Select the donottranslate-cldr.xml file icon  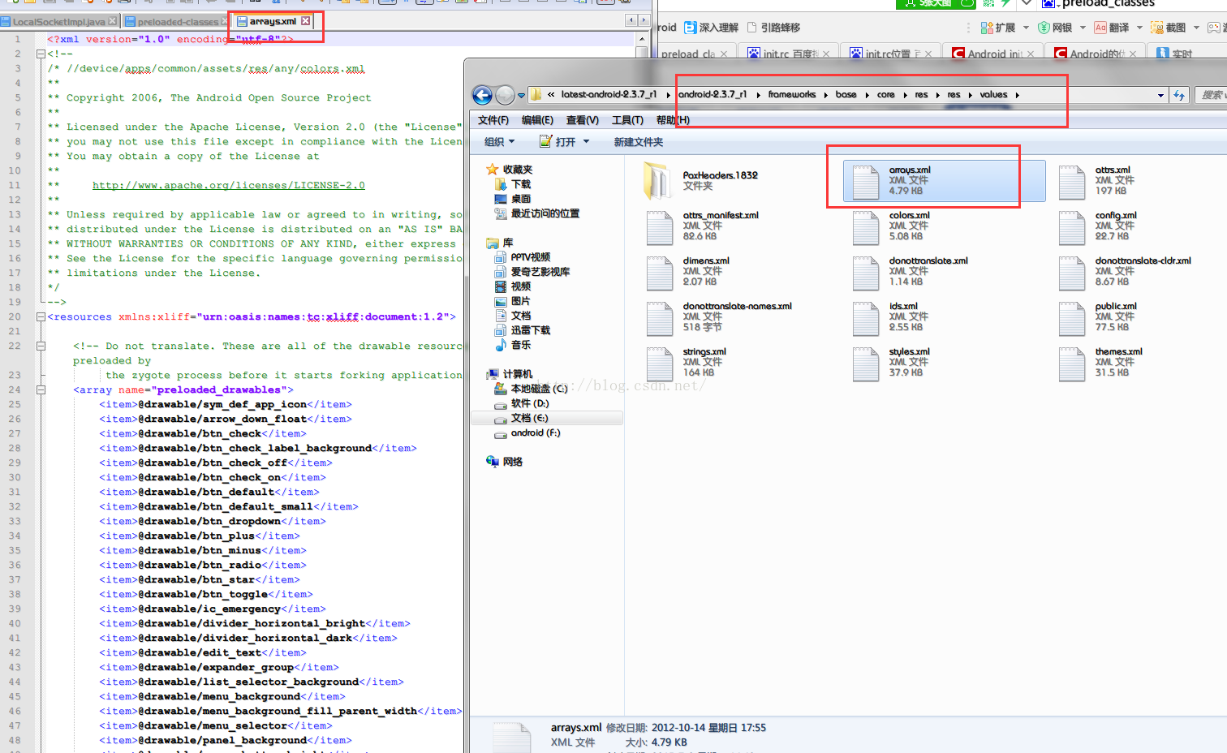tap(1071, 273)
